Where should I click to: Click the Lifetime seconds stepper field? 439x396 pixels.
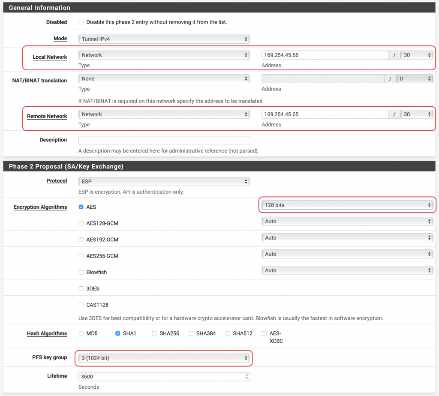click(164, 377)
